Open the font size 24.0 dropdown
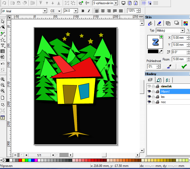Image resolution: width=190 pixels, height=169 pixels. [76, 11]
